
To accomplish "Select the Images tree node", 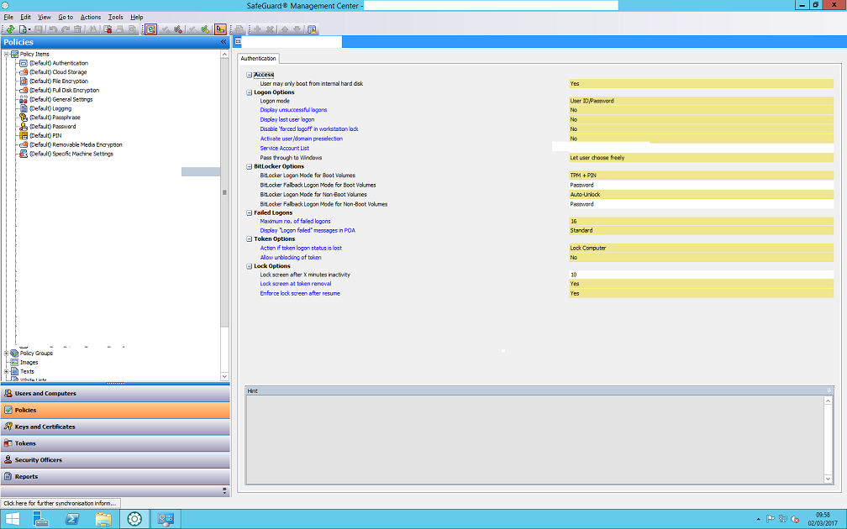I will pyautogui.click(x=29, y=363).
